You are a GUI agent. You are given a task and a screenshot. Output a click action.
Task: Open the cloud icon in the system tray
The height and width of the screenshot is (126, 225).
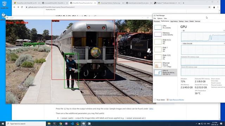(x=199, y=124)
